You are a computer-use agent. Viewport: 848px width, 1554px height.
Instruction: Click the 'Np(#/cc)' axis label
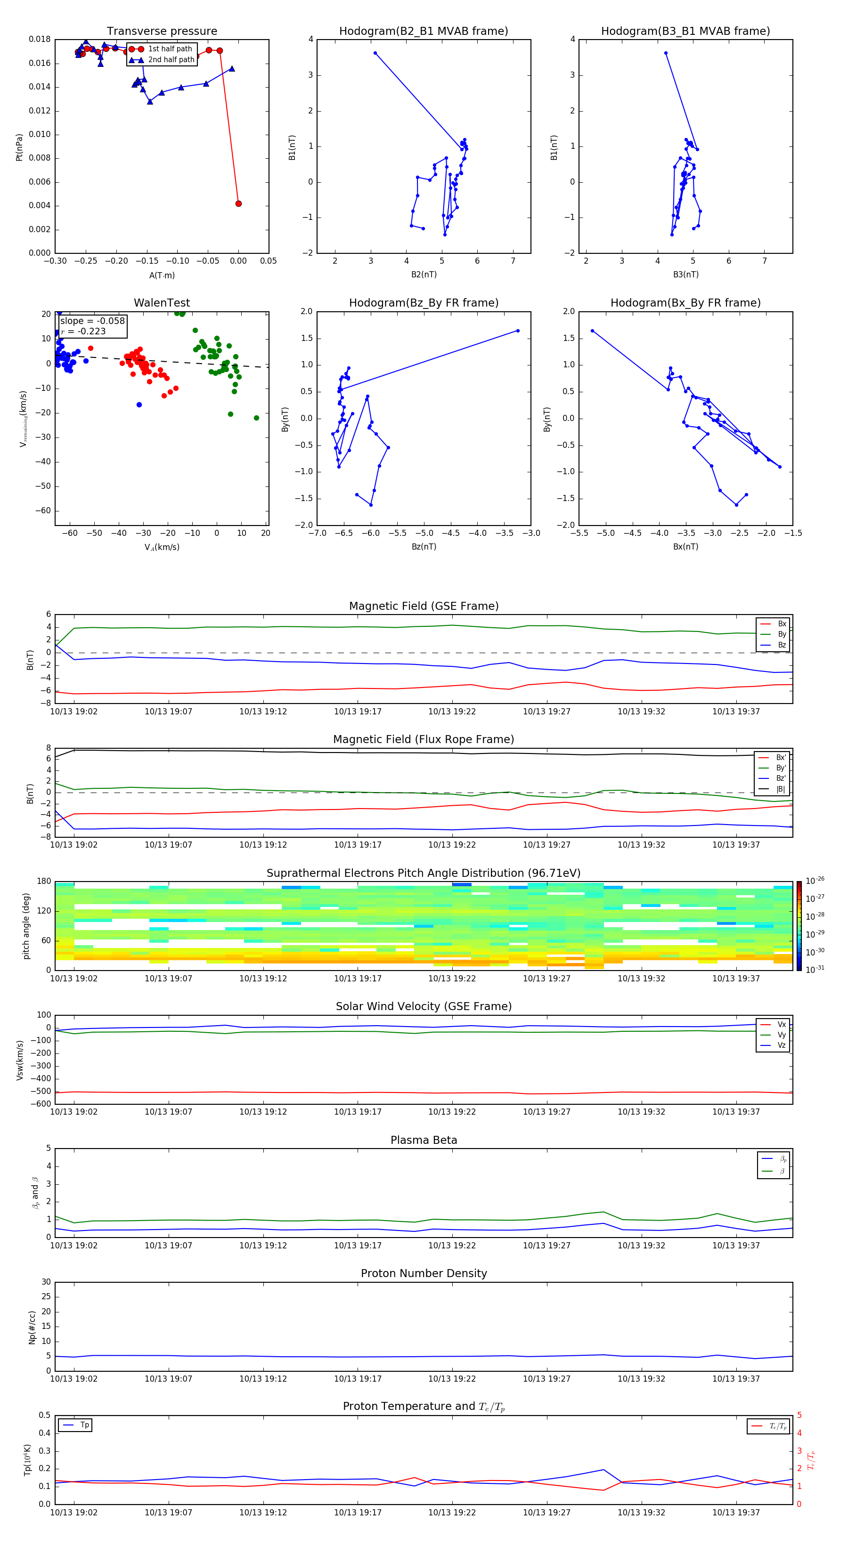pos(32,1327)
